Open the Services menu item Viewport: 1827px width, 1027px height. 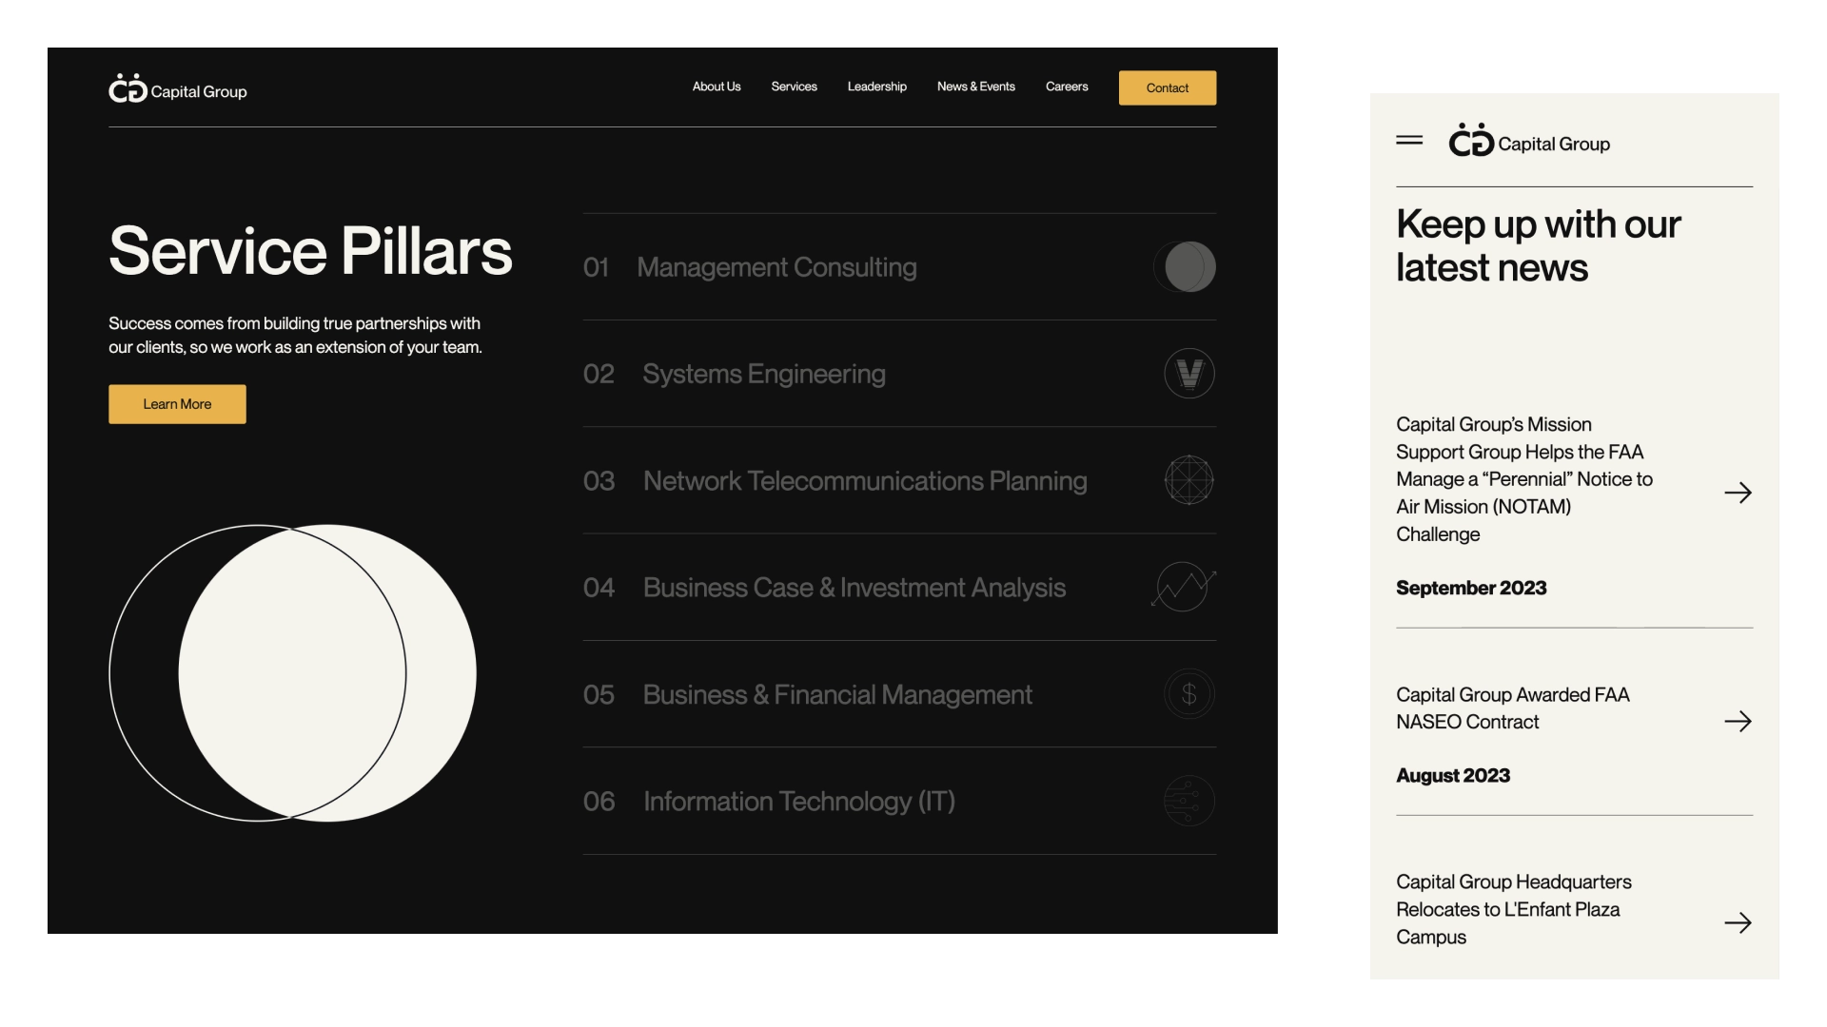click(795, 87)
